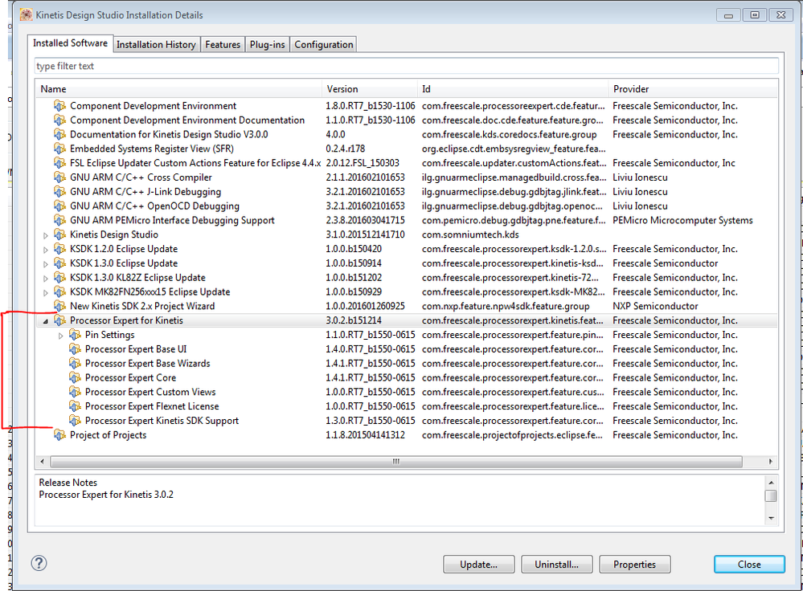Click the Component Development Environment feature icon
Image resolution: width=803 pixels, height=591 pixels.
tap(60, 106)
